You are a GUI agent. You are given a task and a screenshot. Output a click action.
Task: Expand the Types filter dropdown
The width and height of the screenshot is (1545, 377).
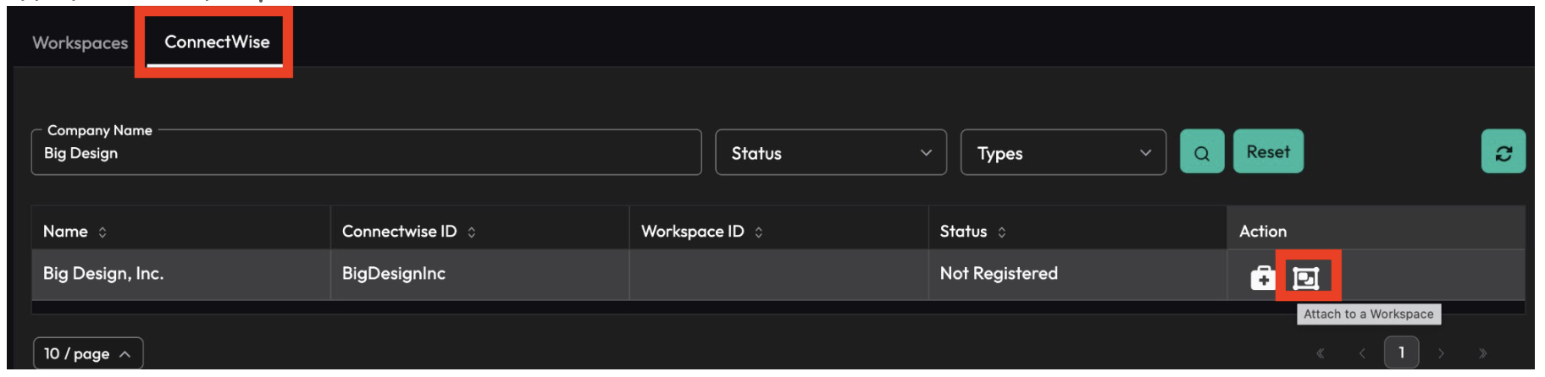[1062, 153]
